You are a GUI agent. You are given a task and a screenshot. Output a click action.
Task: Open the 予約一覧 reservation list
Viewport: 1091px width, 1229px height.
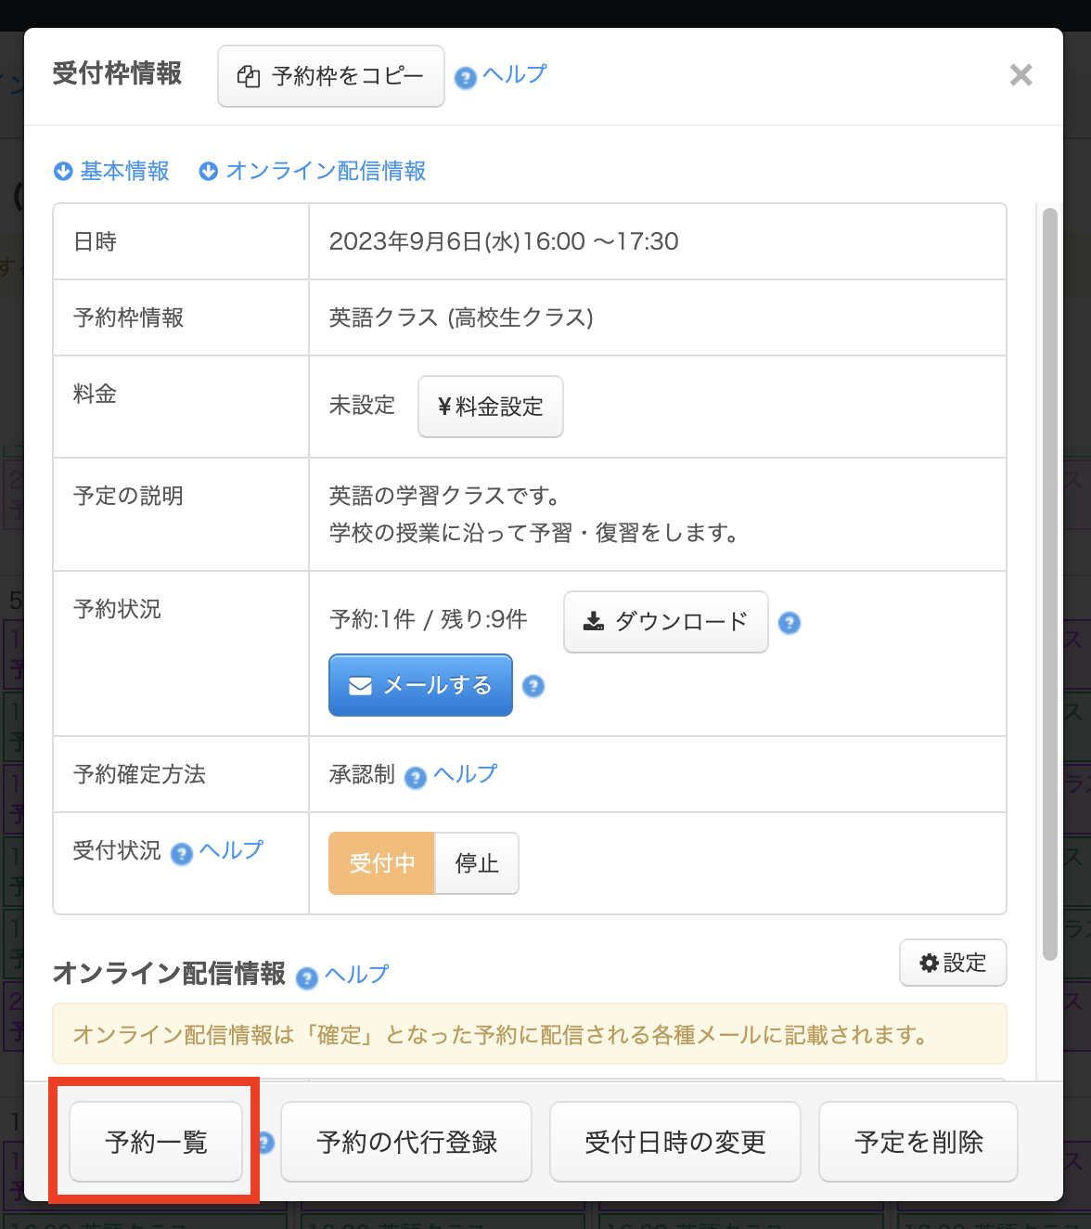click(156, 1142)
